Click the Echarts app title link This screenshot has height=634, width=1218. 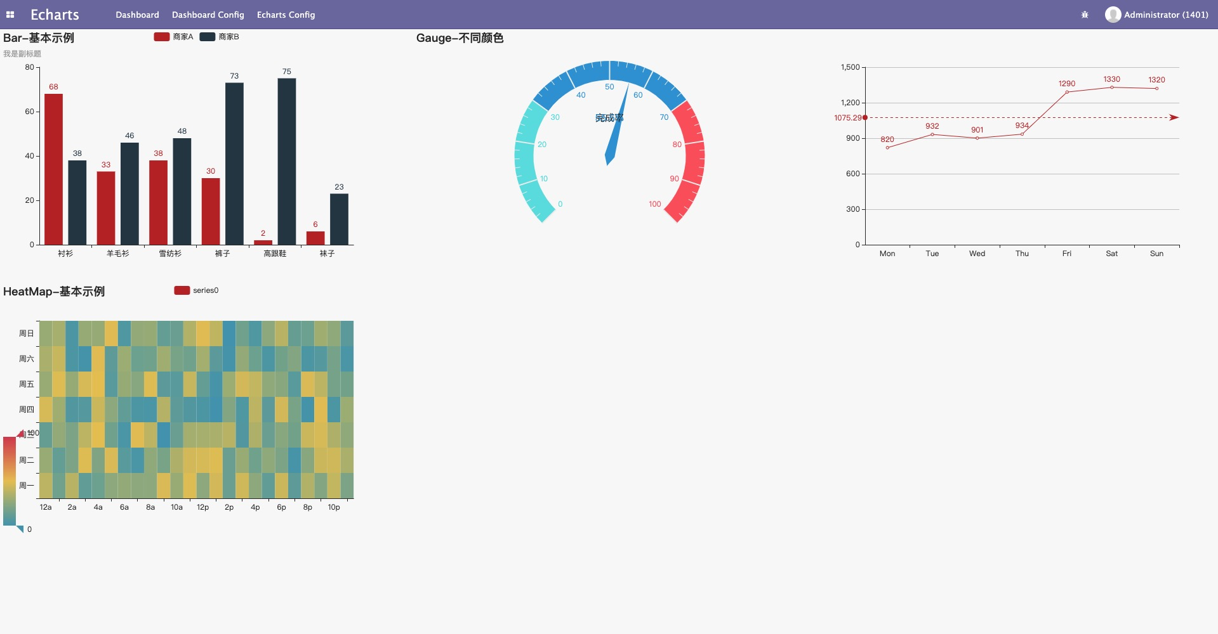point(55,15)
